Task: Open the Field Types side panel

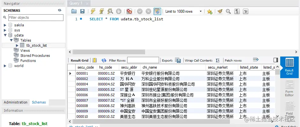Action: point(289,110)
